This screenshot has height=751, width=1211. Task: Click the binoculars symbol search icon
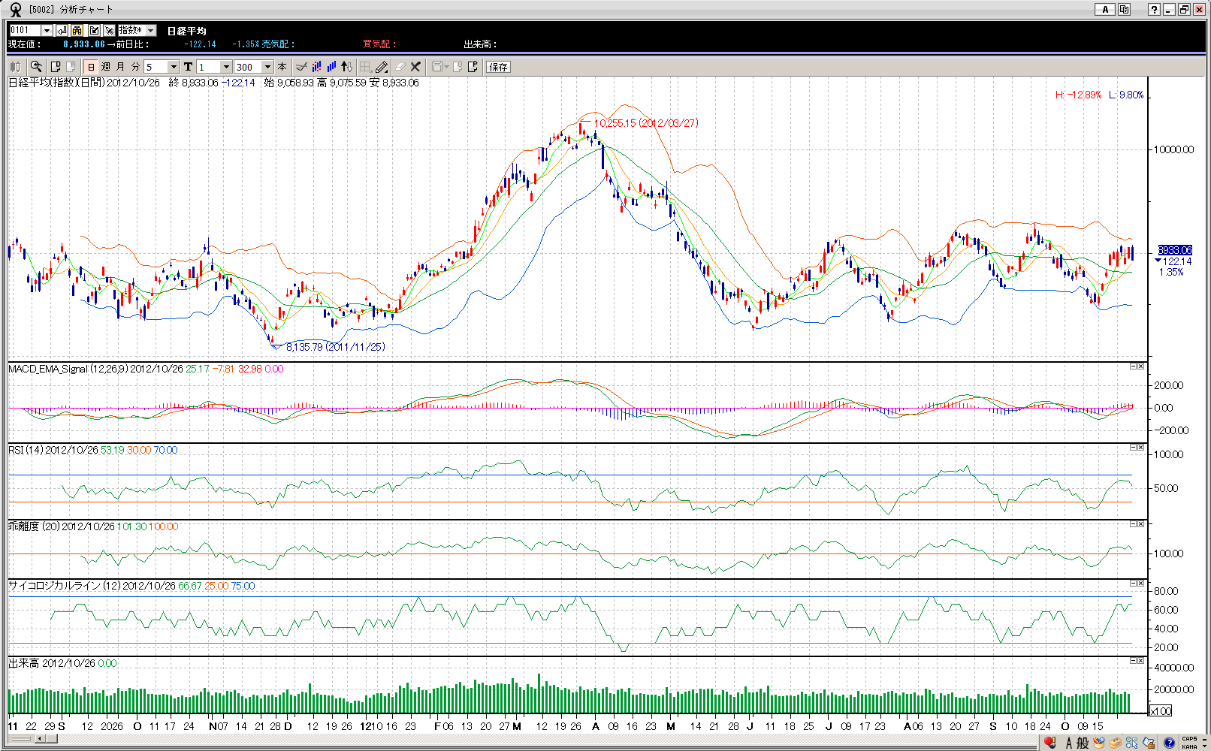point(77,30)
